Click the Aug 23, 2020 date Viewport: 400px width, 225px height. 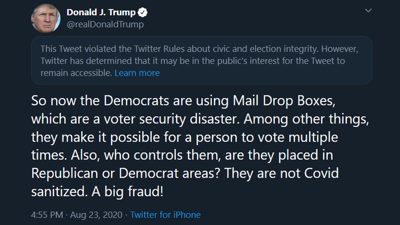[x=97, y=215]
